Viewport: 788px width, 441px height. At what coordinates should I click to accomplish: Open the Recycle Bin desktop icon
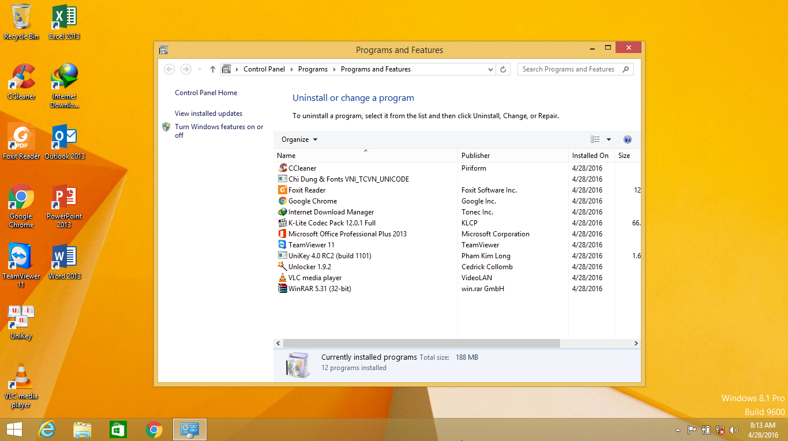[x=21, y=22]
